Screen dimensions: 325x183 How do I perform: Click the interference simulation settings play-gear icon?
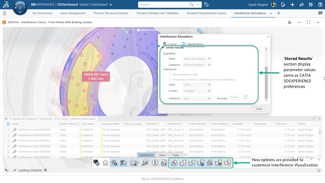pyautogui.click(x=114, y=163)
